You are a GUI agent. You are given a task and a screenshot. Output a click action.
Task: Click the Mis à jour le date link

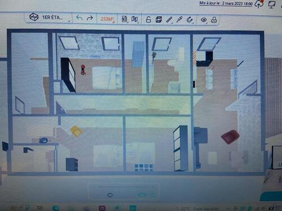(x=226, y=3)
